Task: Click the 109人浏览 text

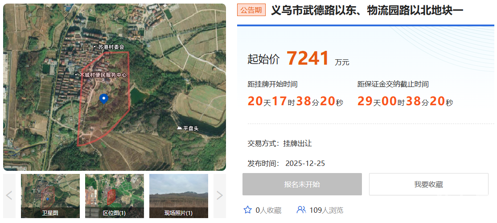Action: coord(326,210)
